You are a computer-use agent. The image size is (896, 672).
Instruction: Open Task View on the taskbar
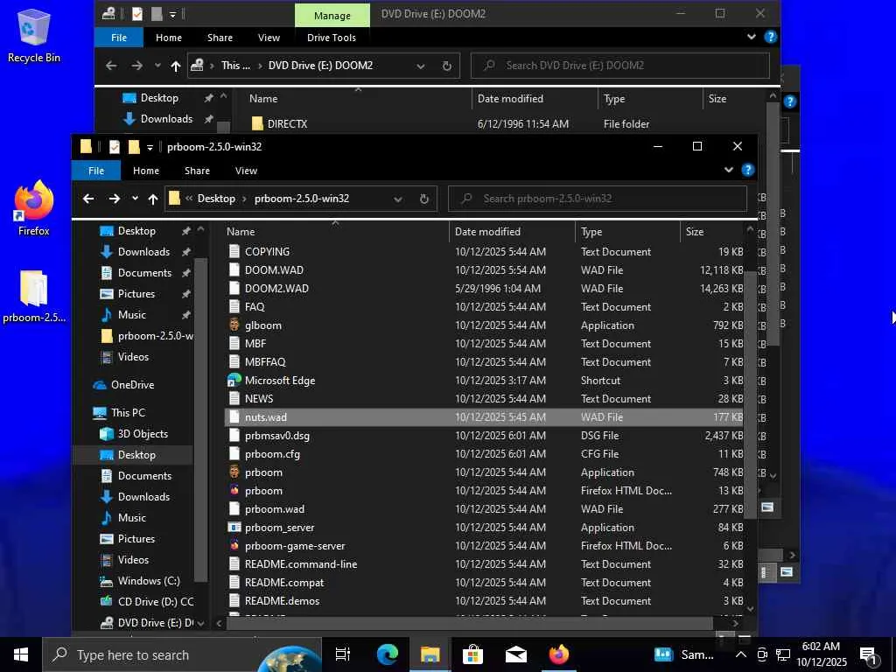[x=343, y=654]
